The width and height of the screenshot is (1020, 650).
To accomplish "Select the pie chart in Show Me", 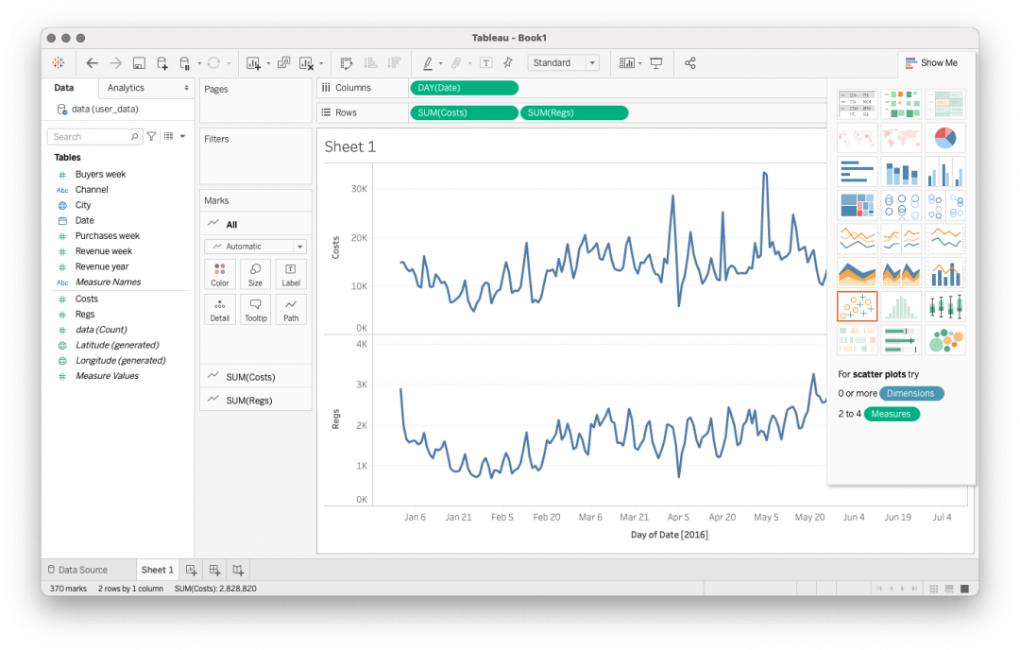I will [945, 137].
